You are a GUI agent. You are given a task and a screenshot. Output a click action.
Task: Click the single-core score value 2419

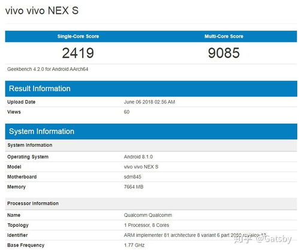[78, 53]
